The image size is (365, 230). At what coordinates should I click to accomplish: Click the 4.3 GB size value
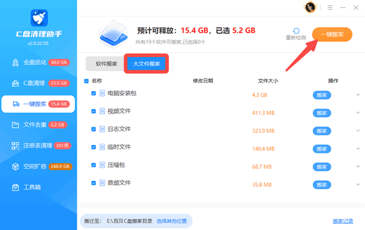[260, 95]
